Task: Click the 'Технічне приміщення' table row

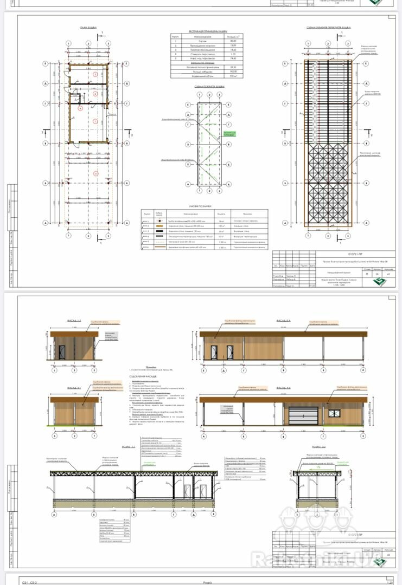Action: click(207, 50)
